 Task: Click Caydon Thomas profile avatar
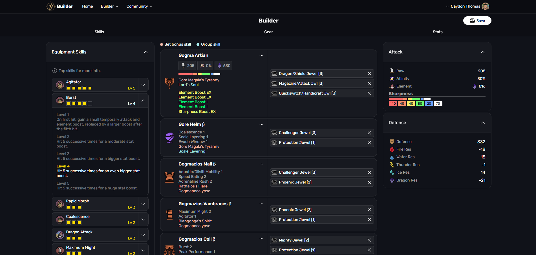(x=485, y=6)
